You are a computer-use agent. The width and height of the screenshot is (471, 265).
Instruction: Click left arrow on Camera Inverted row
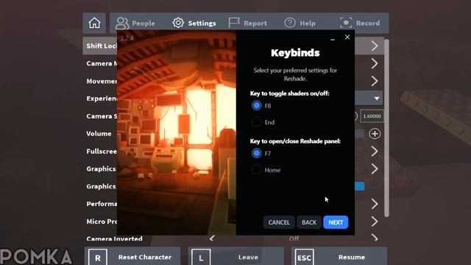[x=212, y=239]
